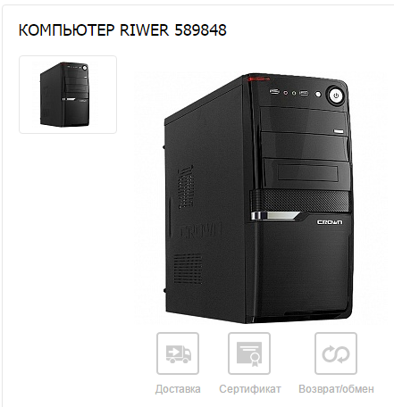Viewport: 394px width, 407px height.
Task: Click the top optical drive bay cover
Action: (x=304, y=120)
